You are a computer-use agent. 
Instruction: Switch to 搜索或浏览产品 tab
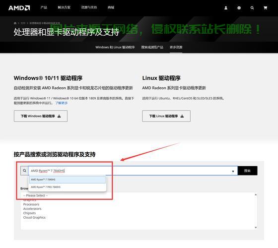point(152,47)
